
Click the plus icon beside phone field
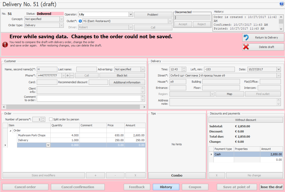coord(68,75)
